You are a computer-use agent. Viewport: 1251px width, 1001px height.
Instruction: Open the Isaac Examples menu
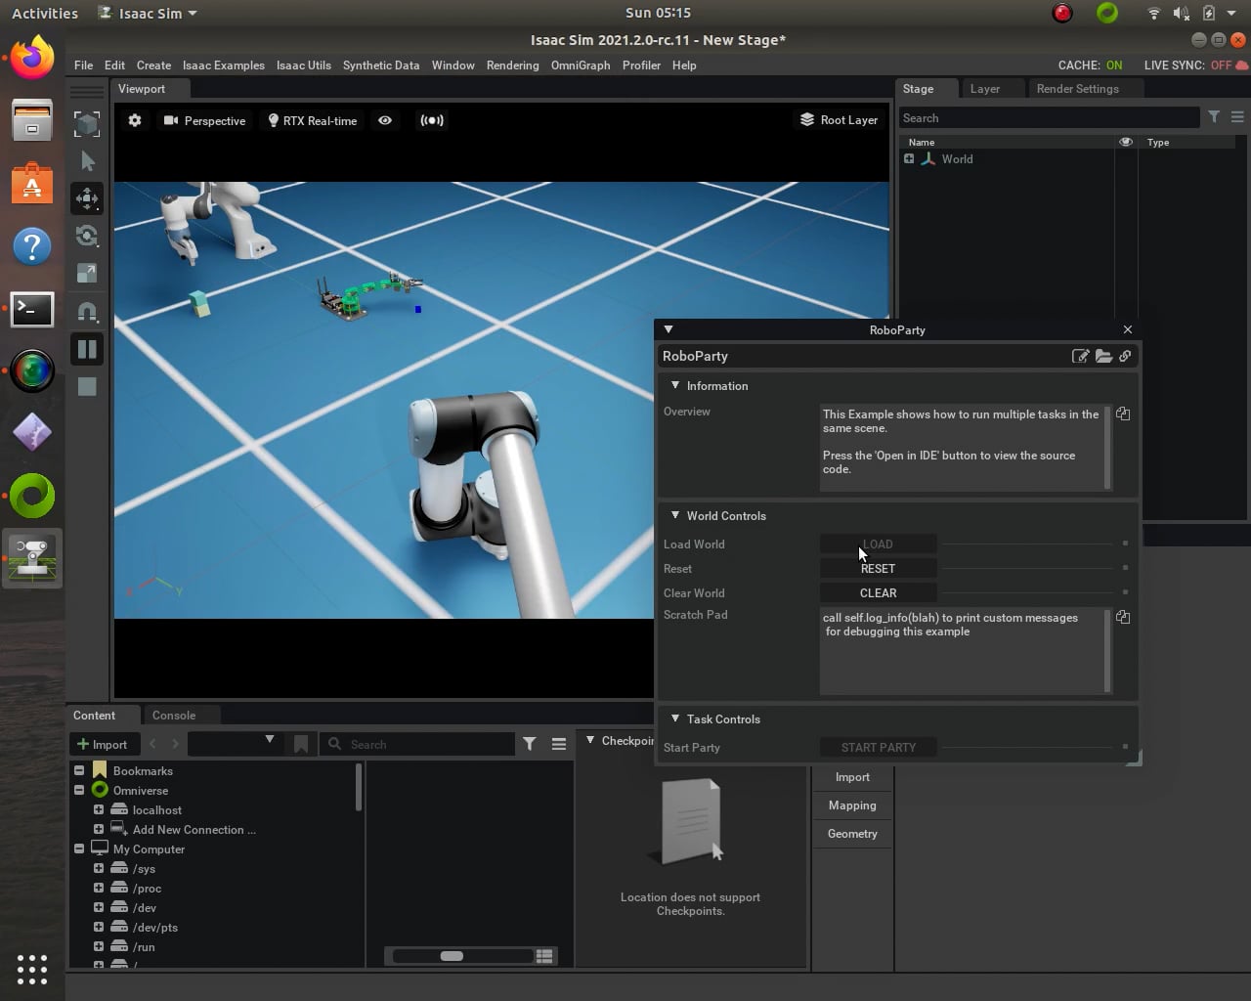point(223,65)
